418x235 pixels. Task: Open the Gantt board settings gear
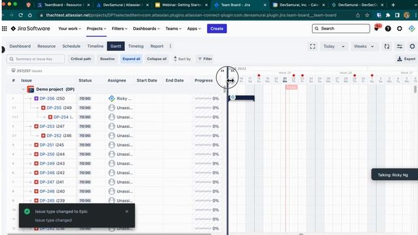412,46
